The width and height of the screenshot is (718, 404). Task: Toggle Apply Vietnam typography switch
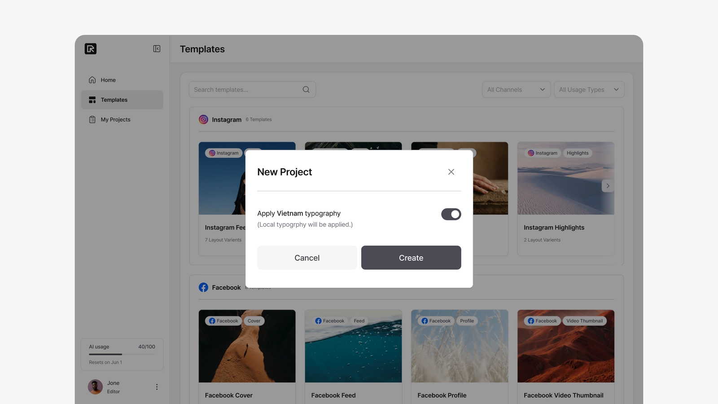point(451,214)
